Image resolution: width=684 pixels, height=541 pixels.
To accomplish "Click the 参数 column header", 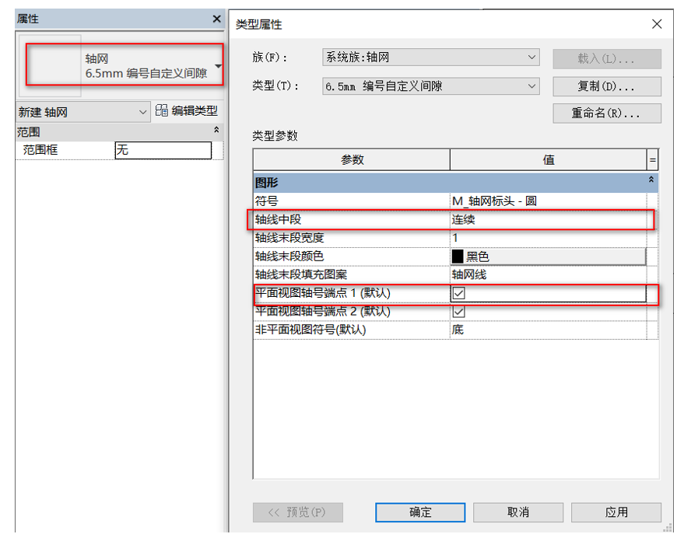I will [352, 160].
